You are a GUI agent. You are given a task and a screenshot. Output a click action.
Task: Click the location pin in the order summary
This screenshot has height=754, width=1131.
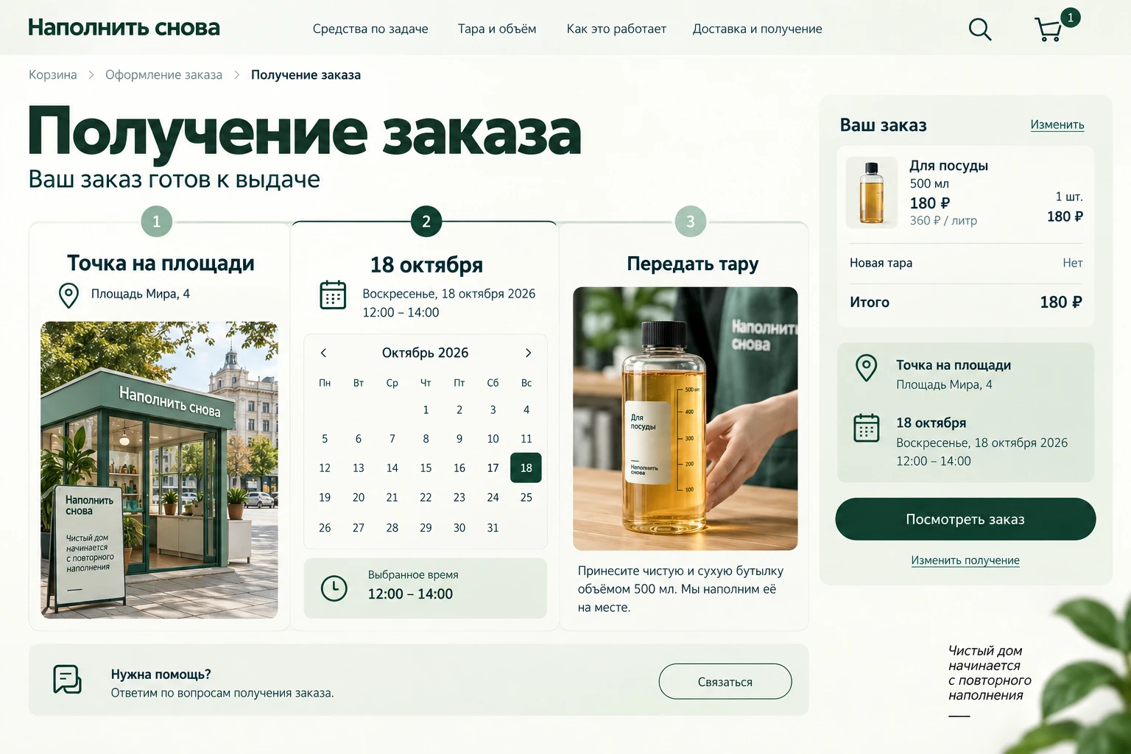coord(866,367)
